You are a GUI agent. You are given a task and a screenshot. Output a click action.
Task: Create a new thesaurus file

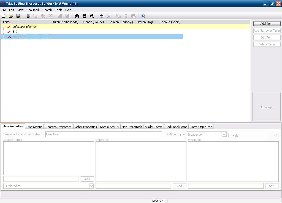pyautogui.click(x=4, y=16)
